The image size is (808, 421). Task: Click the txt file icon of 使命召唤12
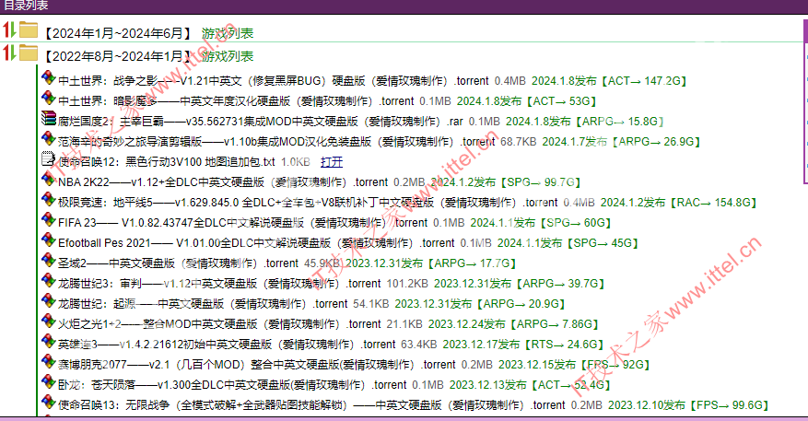pyautogui.click(x=49, y=158)
